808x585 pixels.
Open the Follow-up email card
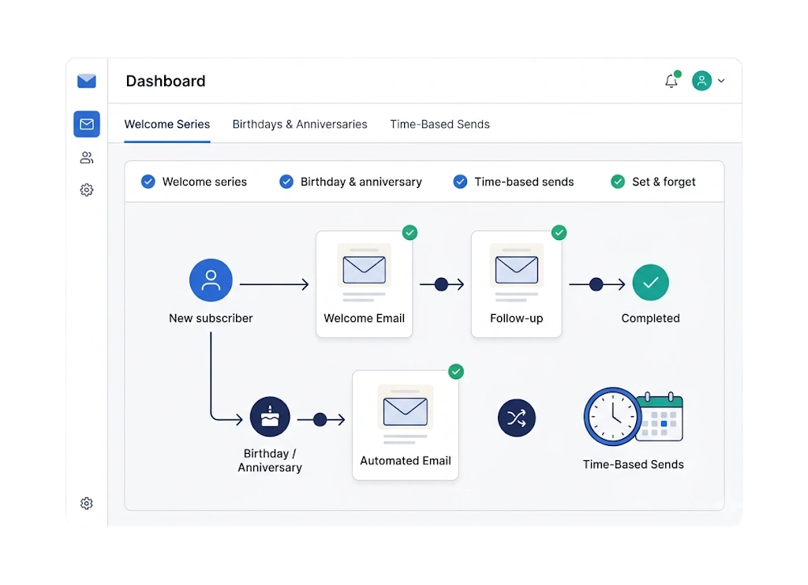[516, 284]
